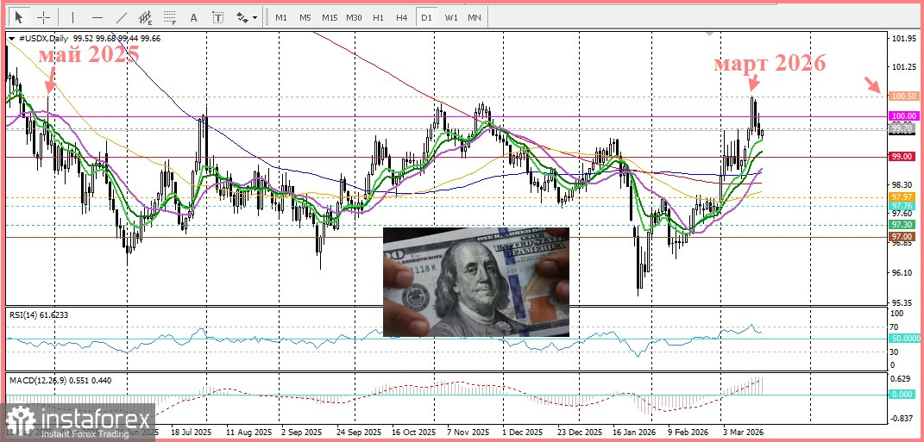Screen dimensions: 924x442
Task: Click the 7 Nov 2025 date label
Action: (468, 432)
